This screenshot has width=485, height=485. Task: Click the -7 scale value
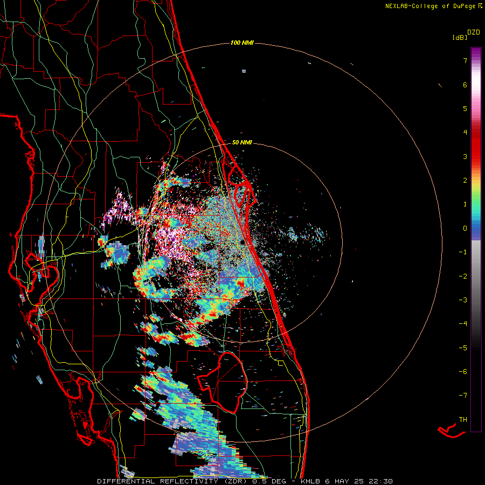coord(463,396)
